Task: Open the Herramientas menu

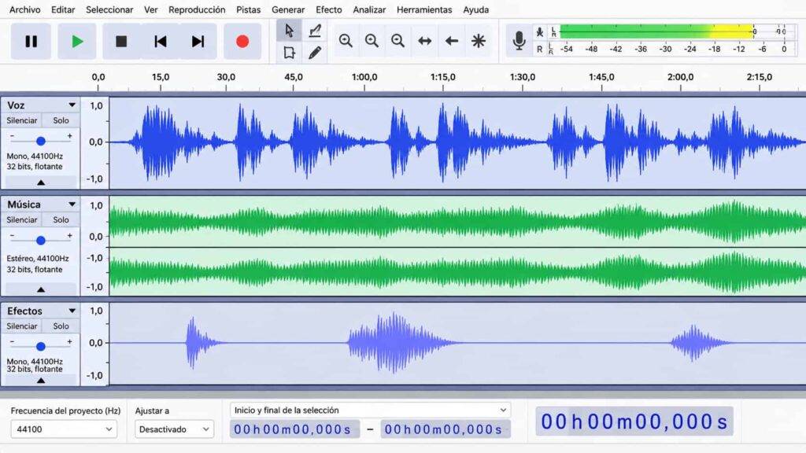Action: [x=424, y=9]
